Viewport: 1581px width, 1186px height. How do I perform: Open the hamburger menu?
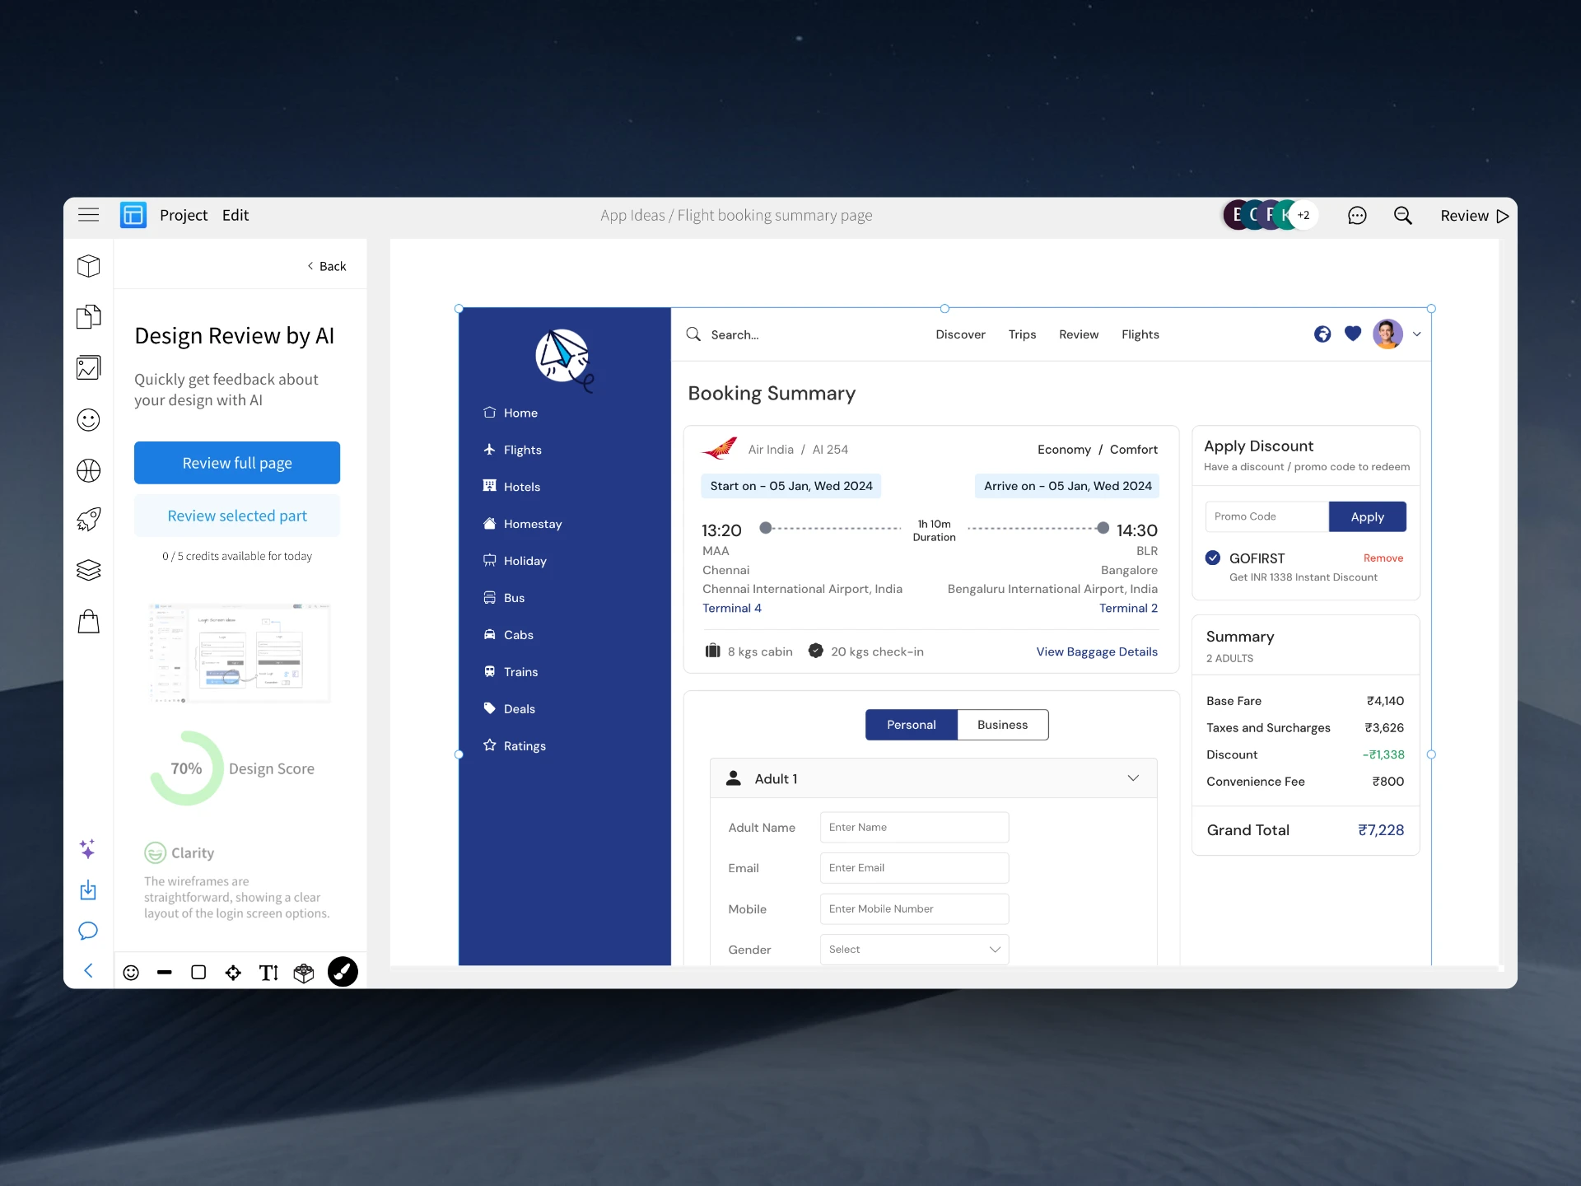tap(88, 215)
